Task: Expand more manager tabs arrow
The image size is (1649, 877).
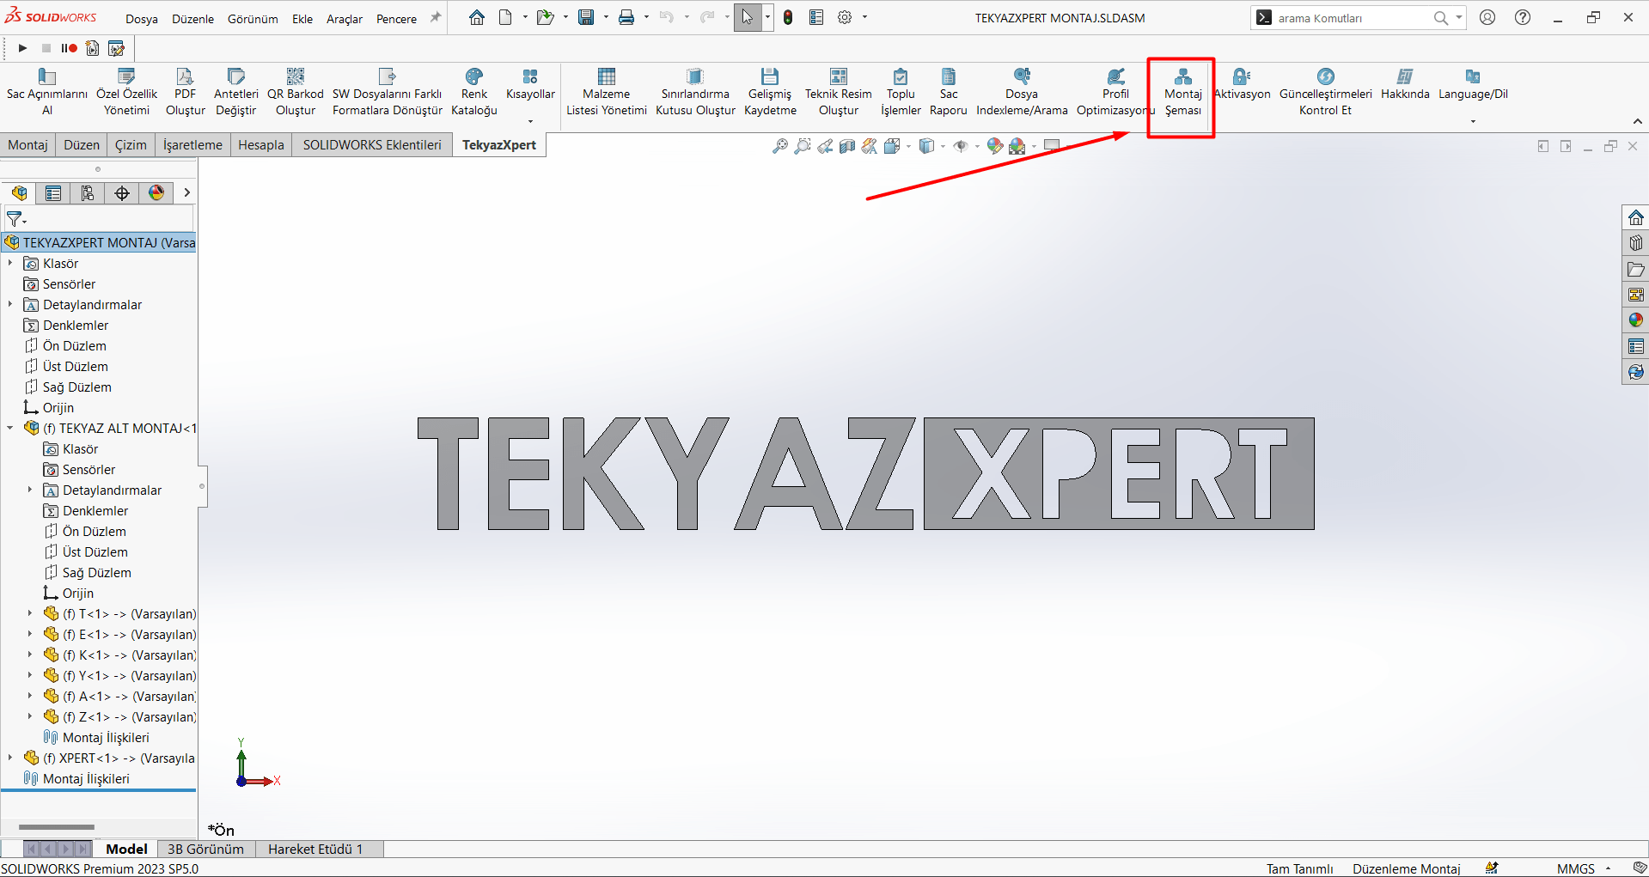Action: coord(186,192)
